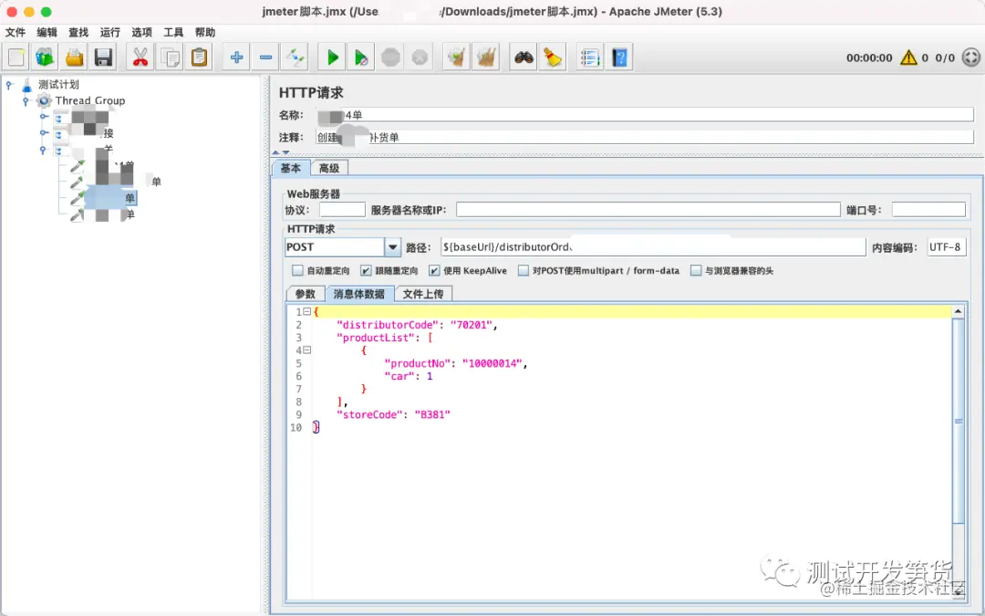Click the Paste clipboard icon

click(x=199, y=57)
